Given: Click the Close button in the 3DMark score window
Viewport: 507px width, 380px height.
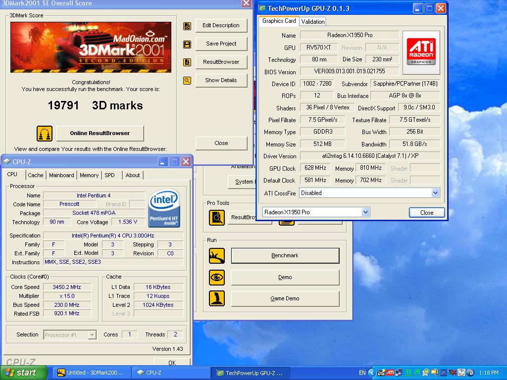Looking at the screenshot, I should [221, 143].
